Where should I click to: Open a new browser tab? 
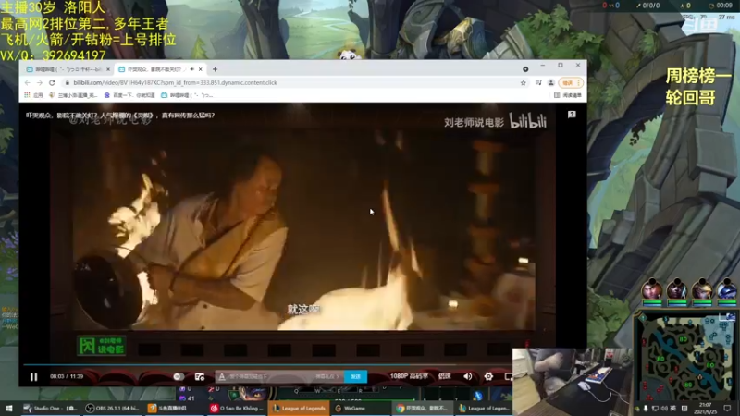pos(215,69)
